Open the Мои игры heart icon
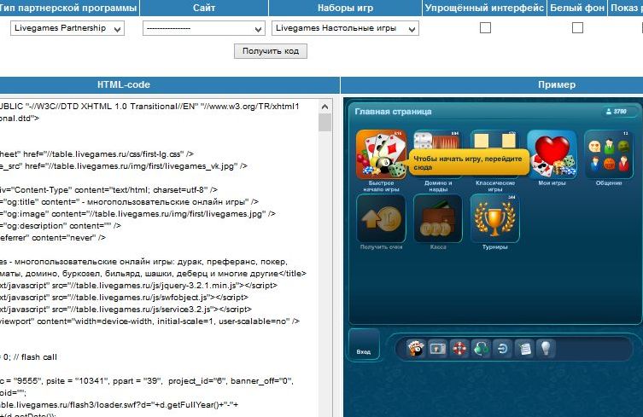643x417 pixels. point(552,152)
